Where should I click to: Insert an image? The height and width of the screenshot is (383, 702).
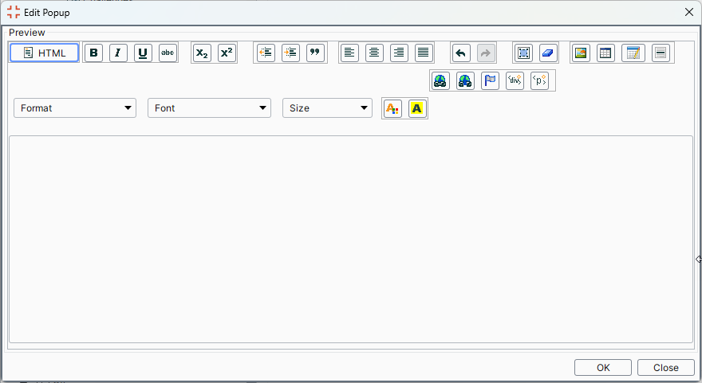tap(582, 53)
